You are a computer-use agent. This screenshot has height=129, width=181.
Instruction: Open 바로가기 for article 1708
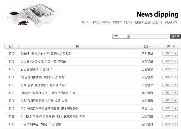(170, 124)
